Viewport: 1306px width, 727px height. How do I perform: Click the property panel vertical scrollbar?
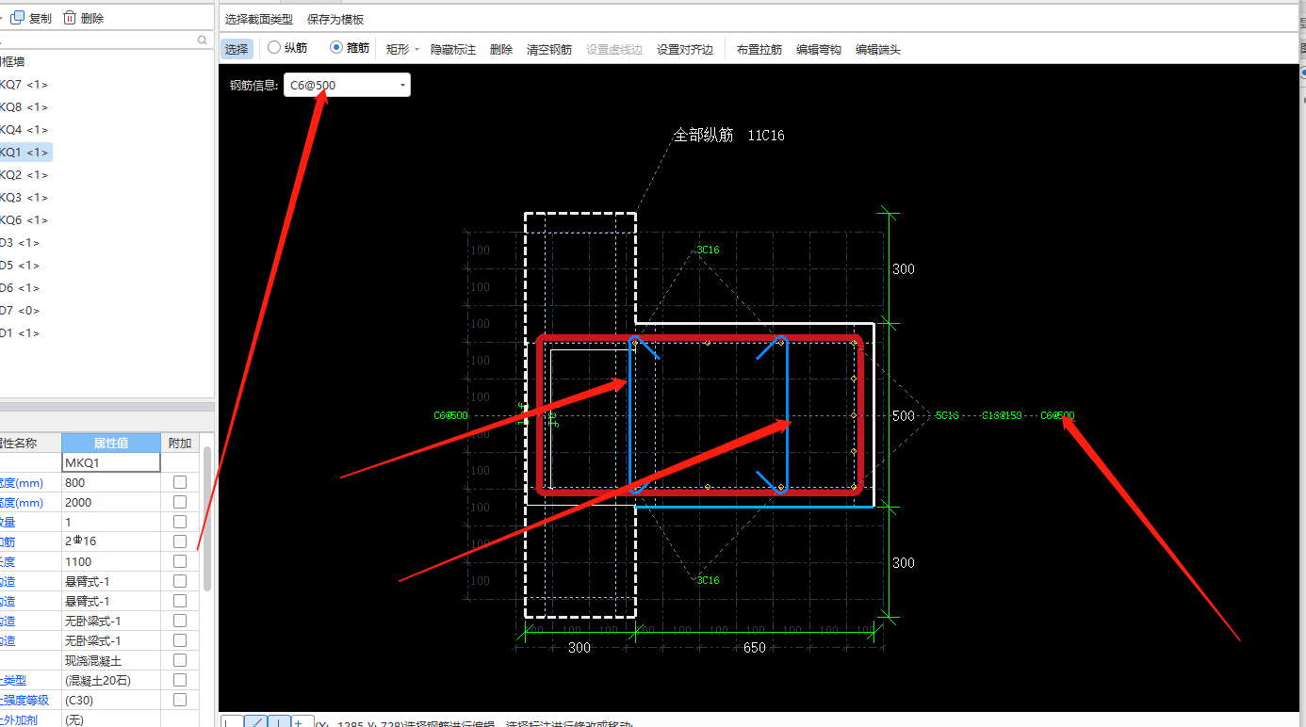pos(207,518)
